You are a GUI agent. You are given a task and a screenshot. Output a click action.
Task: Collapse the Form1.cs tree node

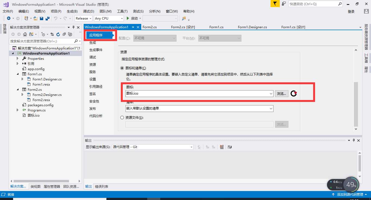tap(18, 74)
